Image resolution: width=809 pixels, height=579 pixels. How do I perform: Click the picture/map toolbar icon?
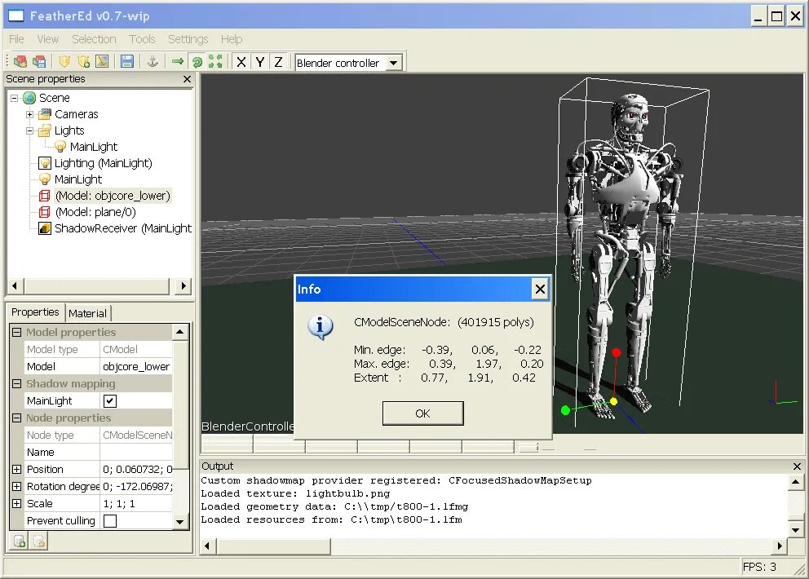[x=102, y=62]
